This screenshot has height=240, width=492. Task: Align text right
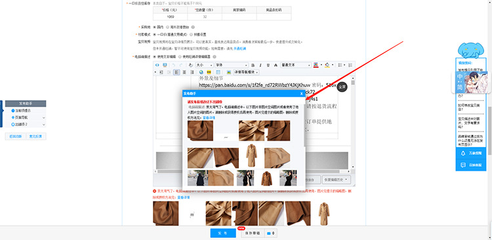point(192,73)
